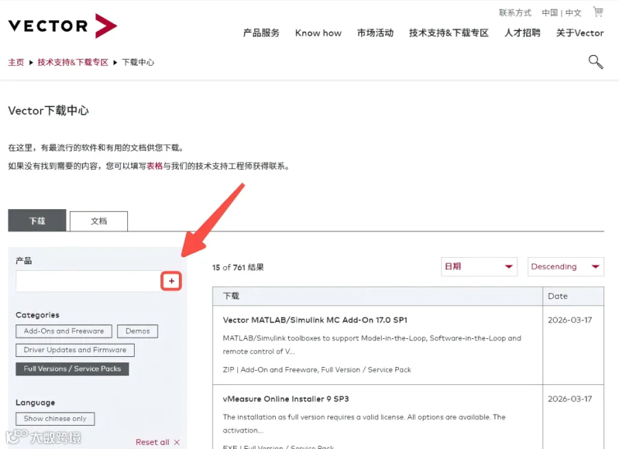This screenshot has width=619, height=449.
Task: Select the 下载 tab
Action: (37, 221)
